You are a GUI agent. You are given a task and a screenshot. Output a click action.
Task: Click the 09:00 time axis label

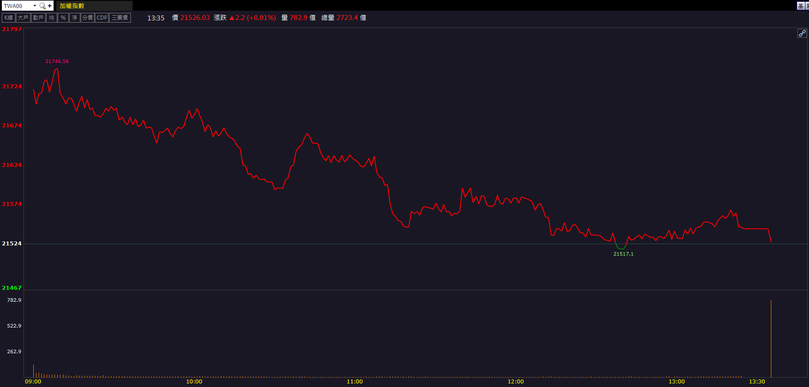(33, 382)
